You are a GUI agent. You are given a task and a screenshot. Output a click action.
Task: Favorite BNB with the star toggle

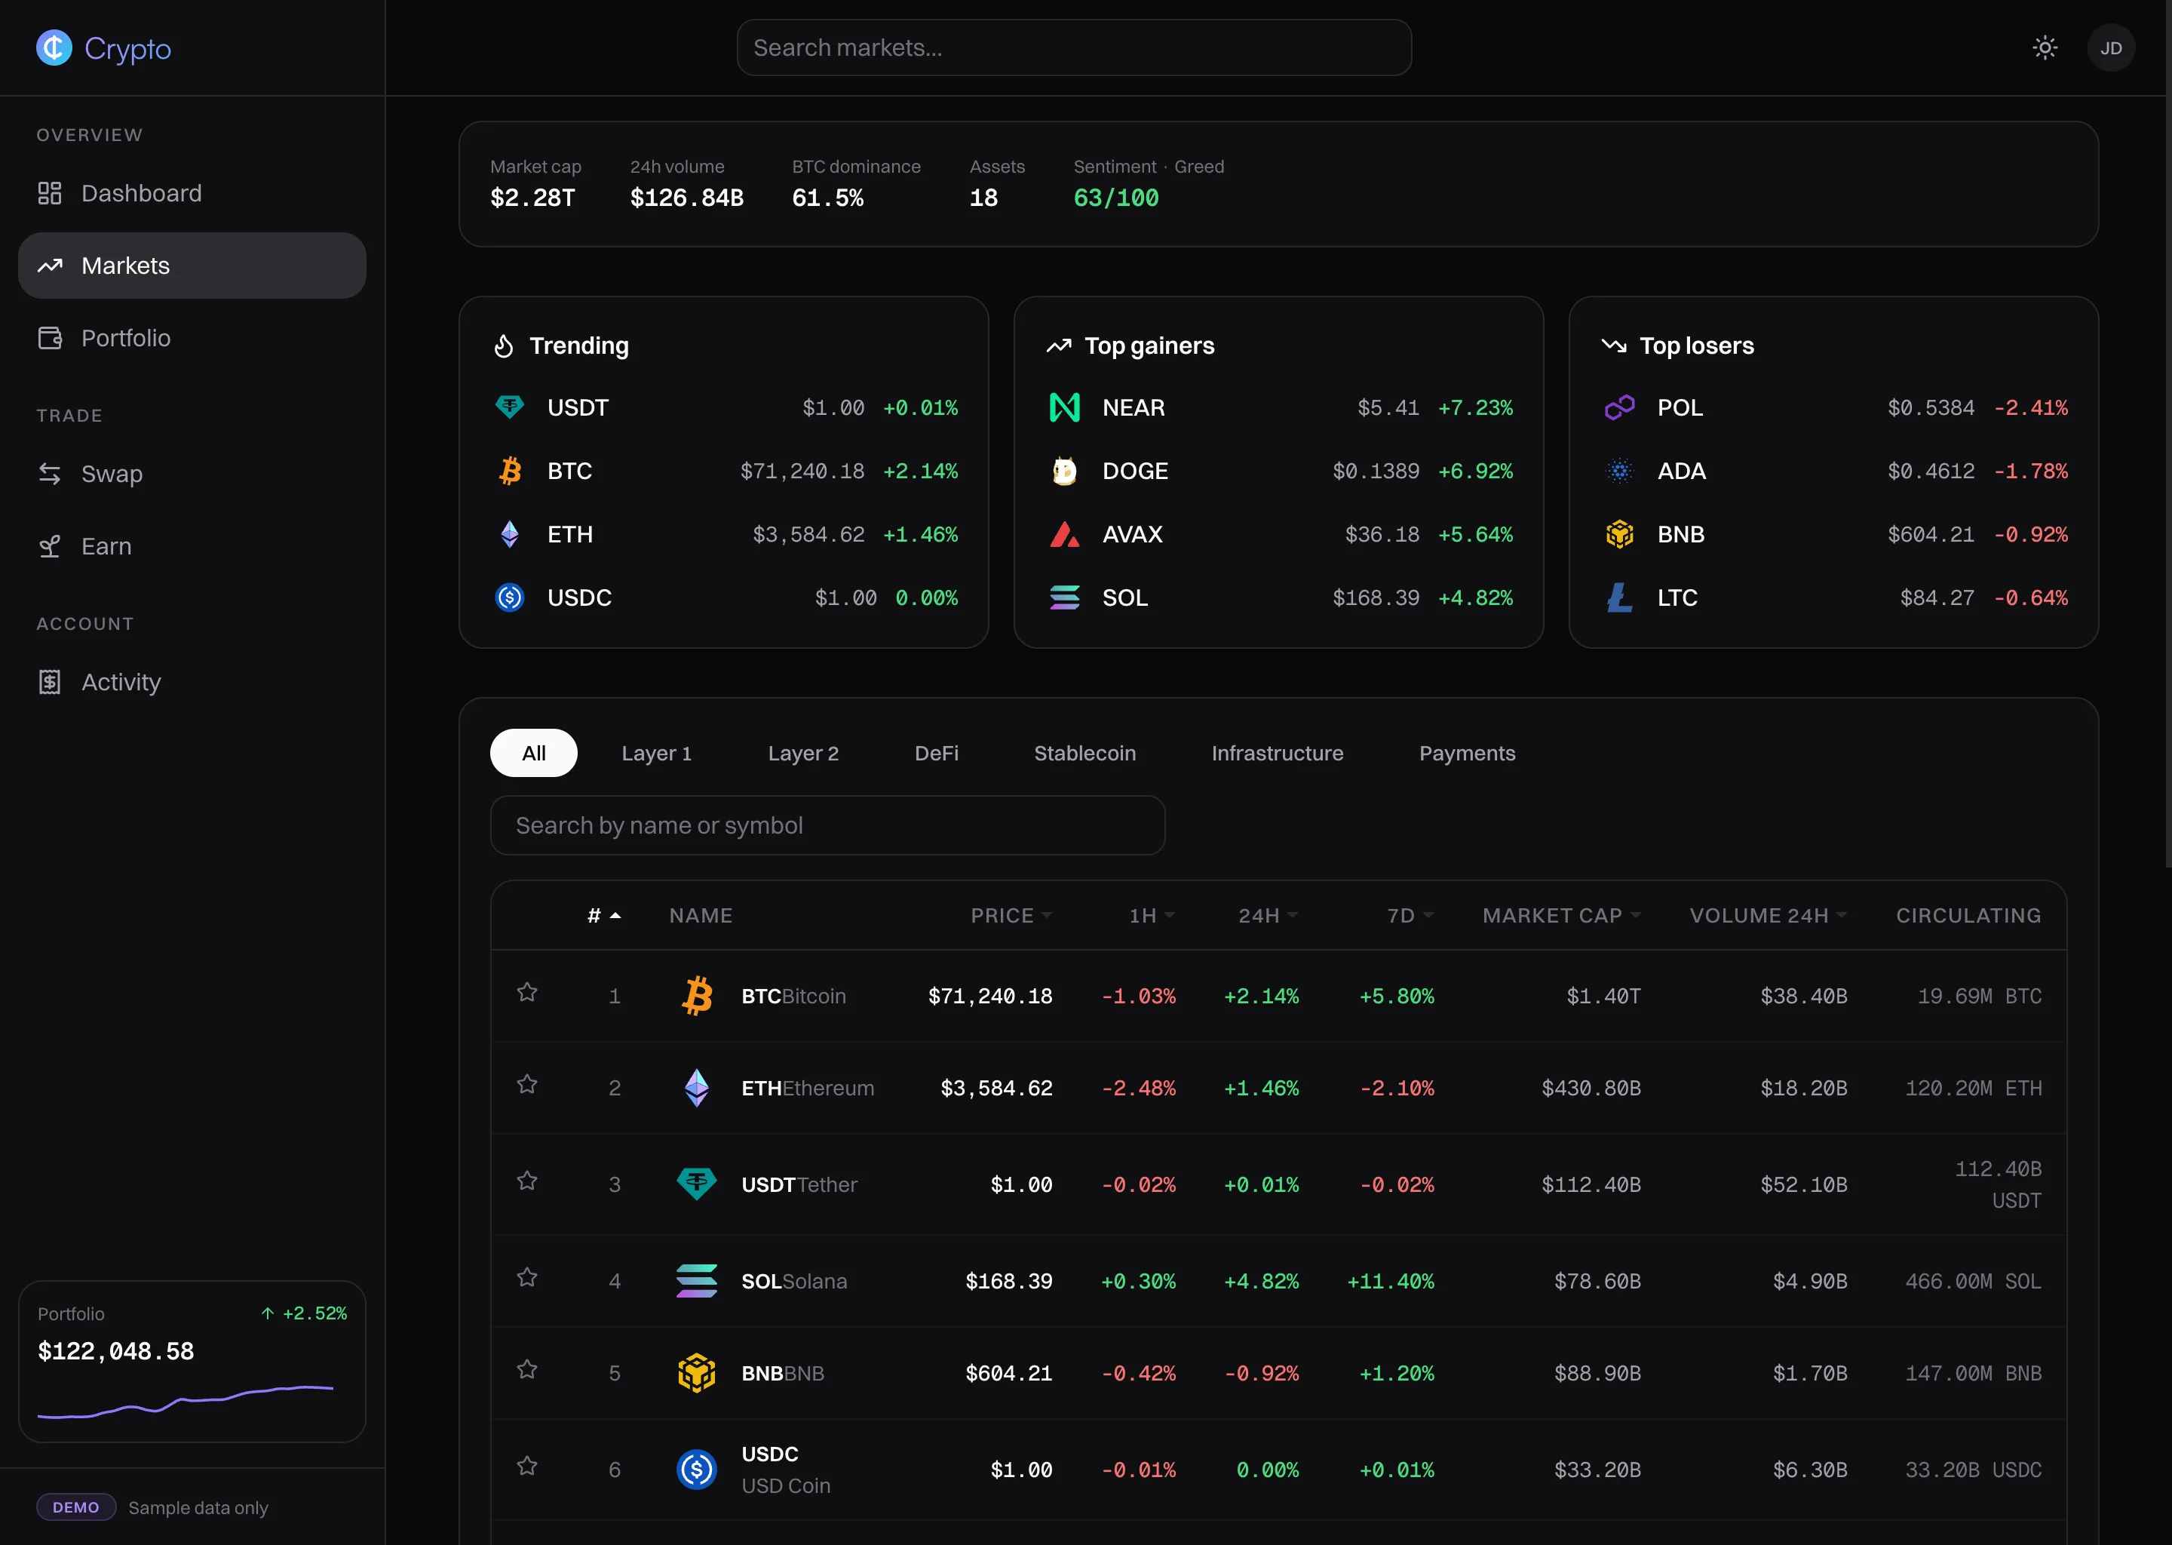click(x=527, y=1369)
